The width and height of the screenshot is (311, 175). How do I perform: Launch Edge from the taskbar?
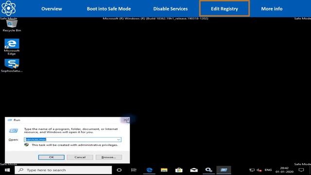tap(149, 170)
